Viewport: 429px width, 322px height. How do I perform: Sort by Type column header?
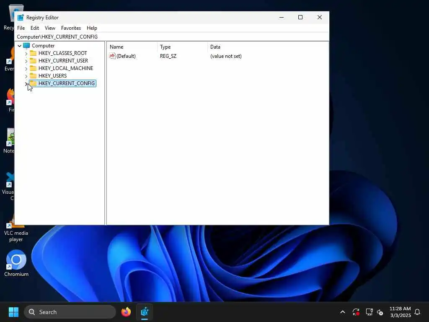pyautogui.click(x=183, y=47)
